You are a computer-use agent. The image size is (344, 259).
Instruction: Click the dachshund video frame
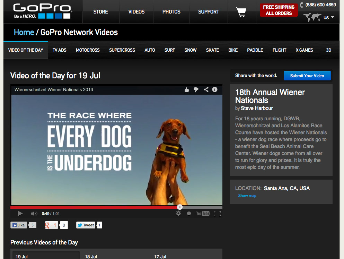pyautogui.click(x=117, y=150)
